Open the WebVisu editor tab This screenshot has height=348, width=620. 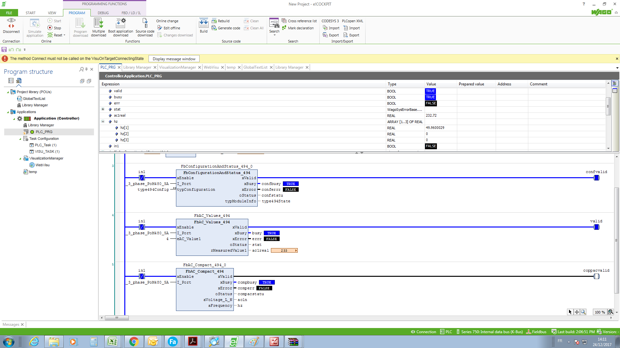click(x=211, y=67)
